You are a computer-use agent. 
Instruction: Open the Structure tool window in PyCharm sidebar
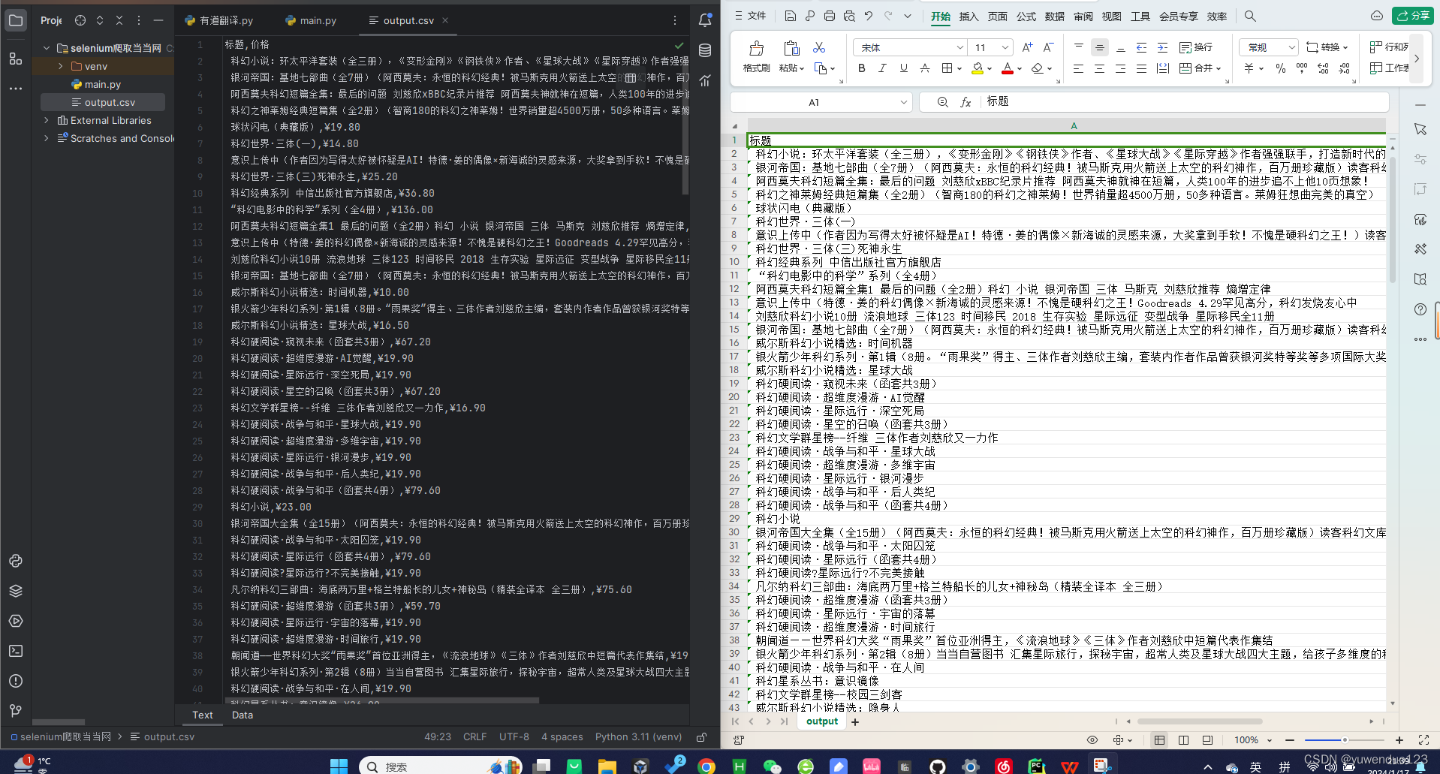tap(16, 58)
